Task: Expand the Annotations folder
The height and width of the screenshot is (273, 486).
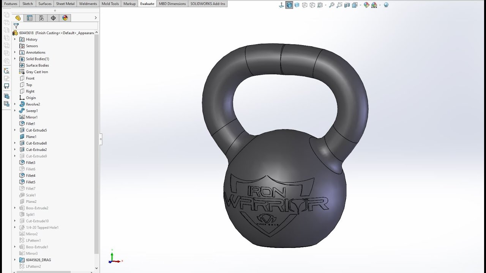Action: tap(15, 52)
